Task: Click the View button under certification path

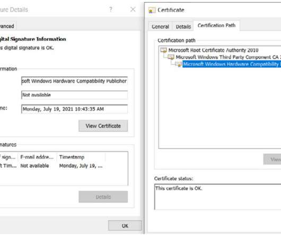Action: (273, 159)
